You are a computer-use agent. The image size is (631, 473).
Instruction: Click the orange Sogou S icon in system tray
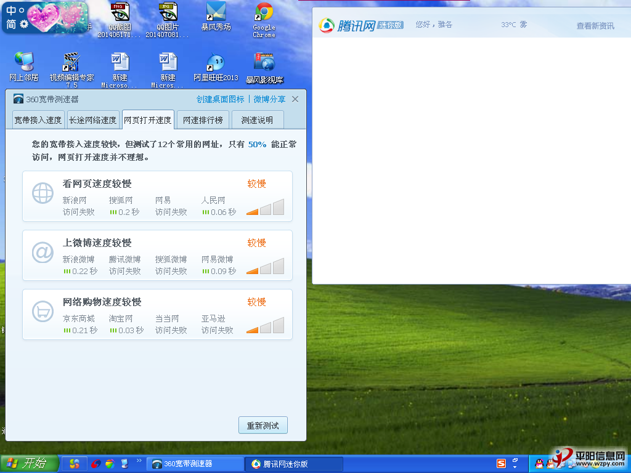[501, 464]
